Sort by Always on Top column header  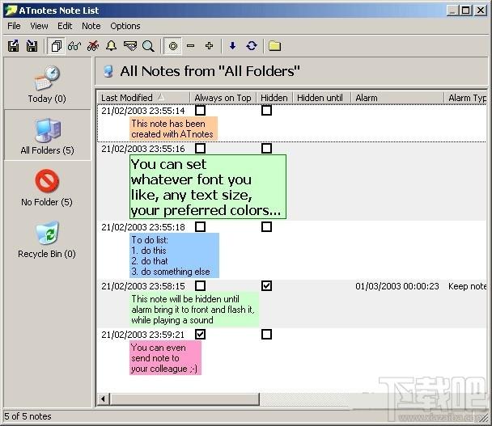click(223, 98)
